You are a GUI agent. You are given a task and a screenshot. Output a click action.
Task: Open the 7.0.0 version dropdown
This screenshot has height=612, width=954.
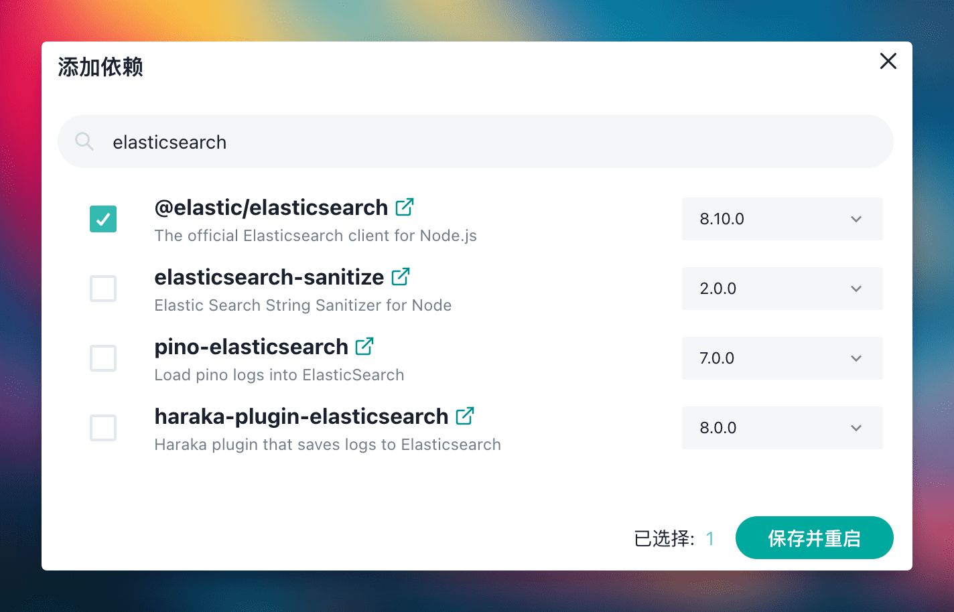(782, 358)
